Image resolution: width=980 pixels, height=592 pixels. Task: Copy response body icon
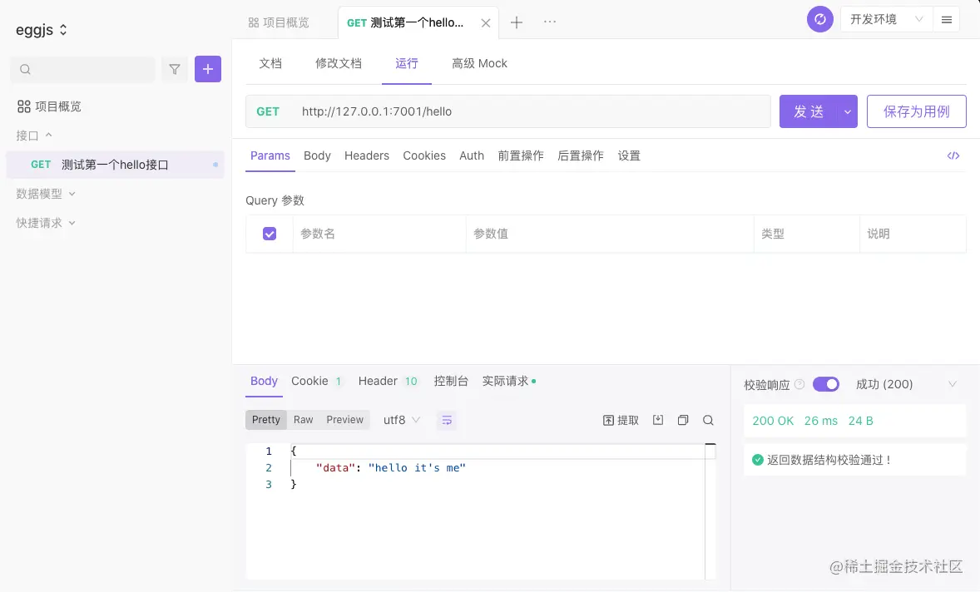coord(683,420)
